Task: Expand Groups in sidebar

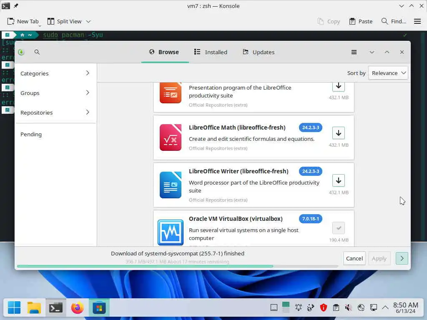Action: click(55, 93)
